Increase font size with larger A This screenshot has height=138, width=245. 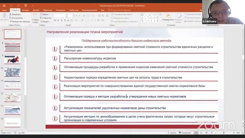(x=76, y=16)
